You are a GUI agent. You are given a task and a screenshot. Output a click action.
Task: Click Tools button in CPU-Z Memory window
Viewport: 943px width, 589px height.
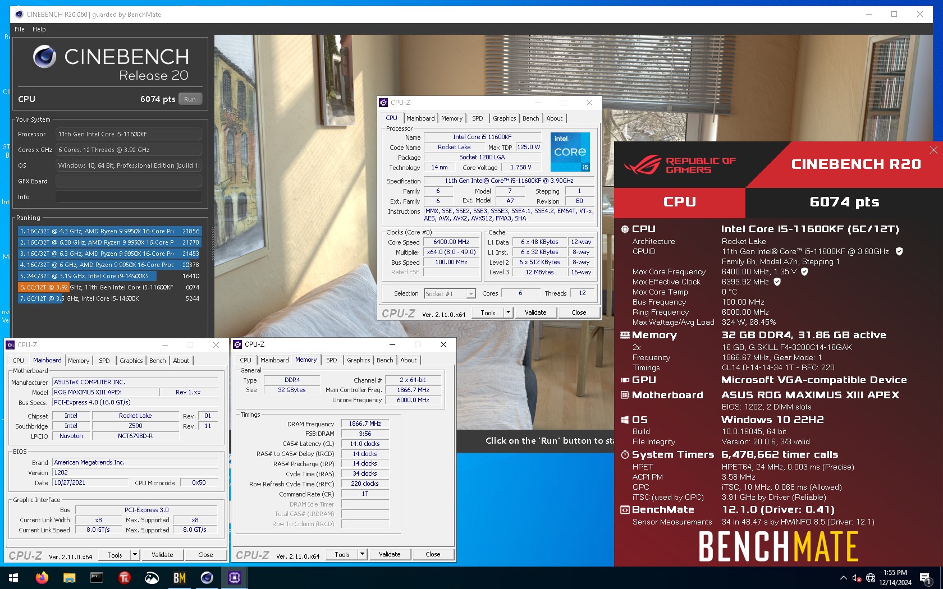click(342, 554)
